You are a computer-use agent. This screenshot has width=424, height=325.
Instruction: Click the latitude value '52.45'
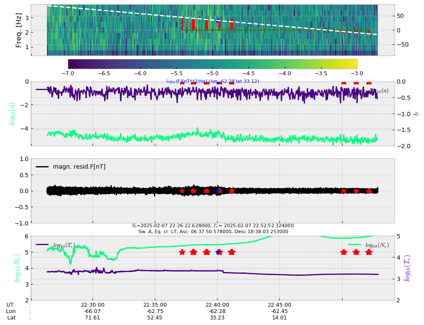pyautogui.click(x=155, y=317)
